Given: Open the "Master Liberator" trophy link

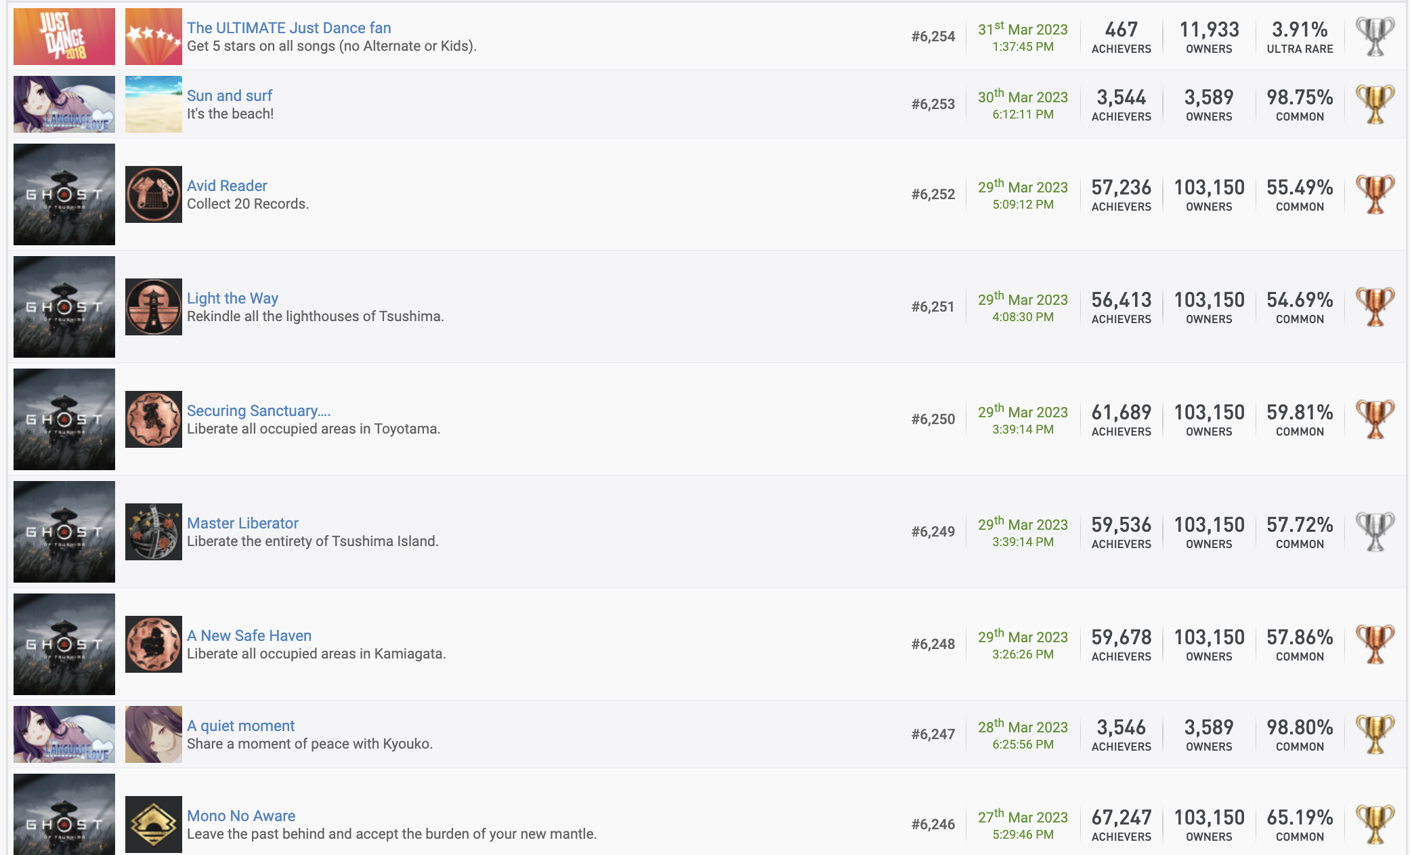Looking at the screenshot, I should tap(242, 523).
